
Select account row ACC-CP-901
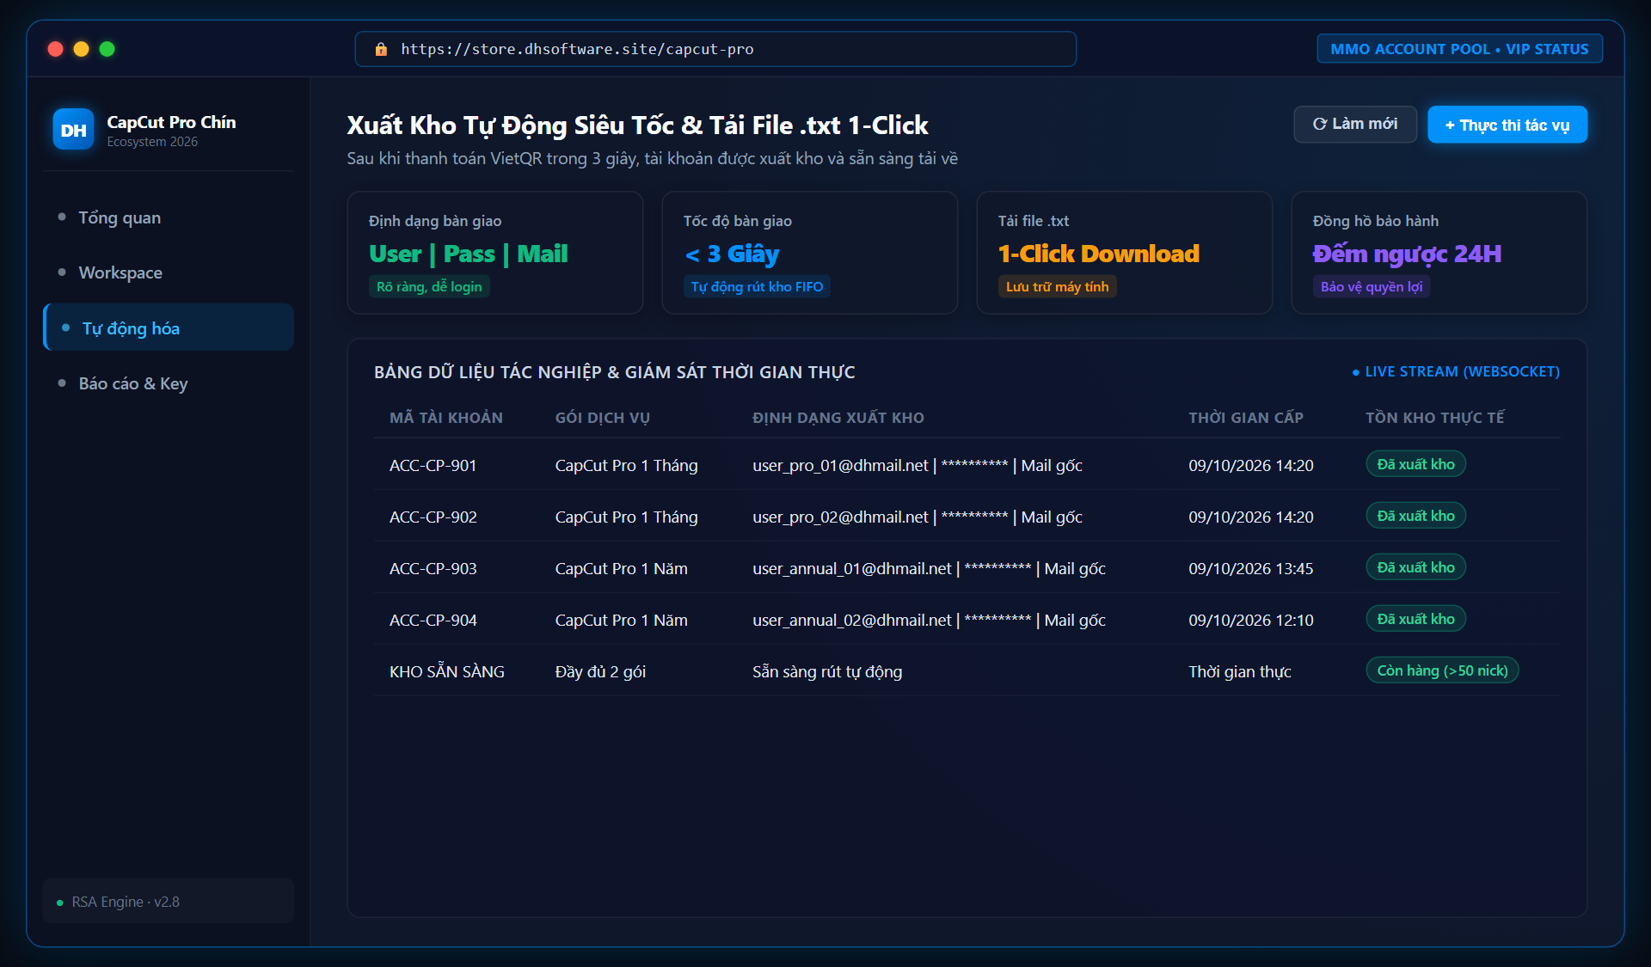967,465
